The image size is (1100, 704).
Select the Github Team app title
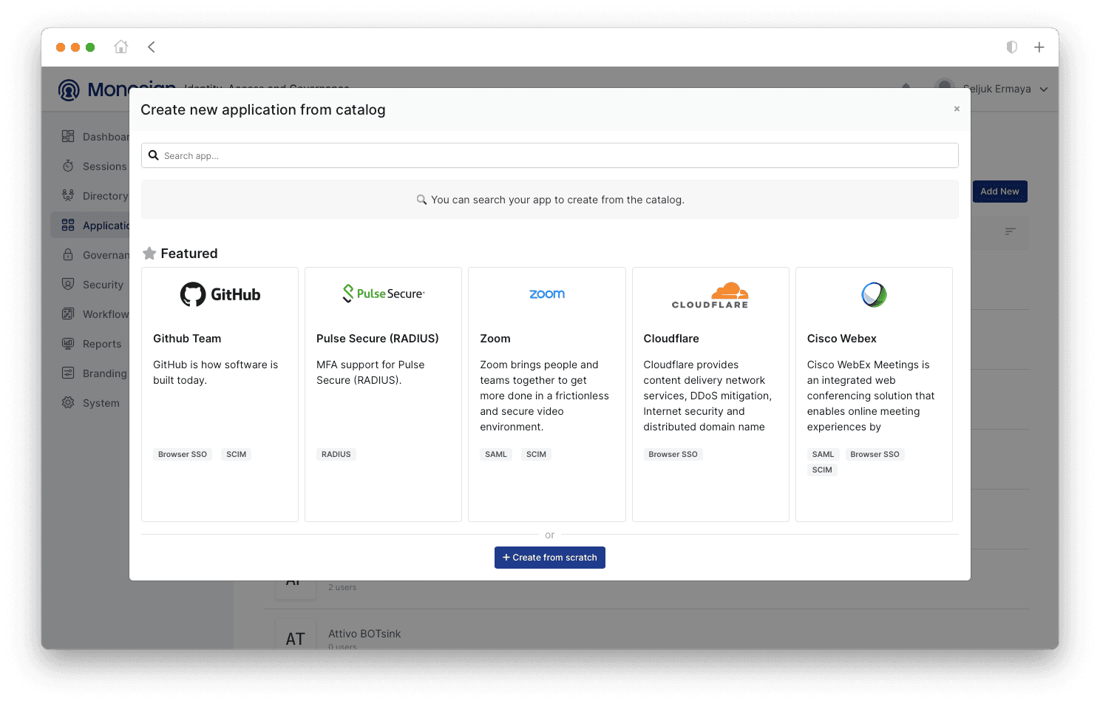pos(187,339)
